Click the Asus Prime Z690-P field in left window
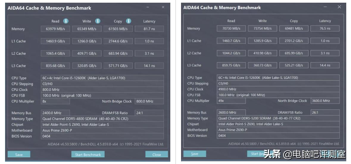This screenshot has height=164, width=351. pos(102,130)
